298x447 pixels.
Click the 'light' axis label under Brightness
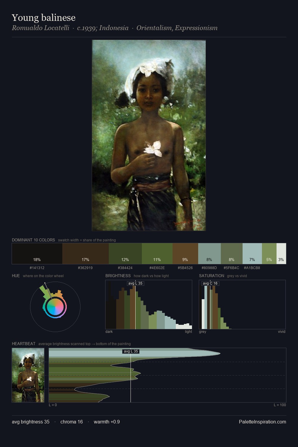[188, 332]
